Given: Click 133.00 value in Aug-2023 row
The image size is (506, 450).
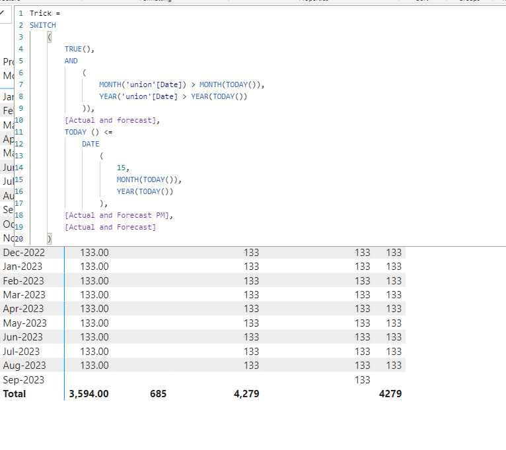Looking at the screenshot, I should click(94, 366).
